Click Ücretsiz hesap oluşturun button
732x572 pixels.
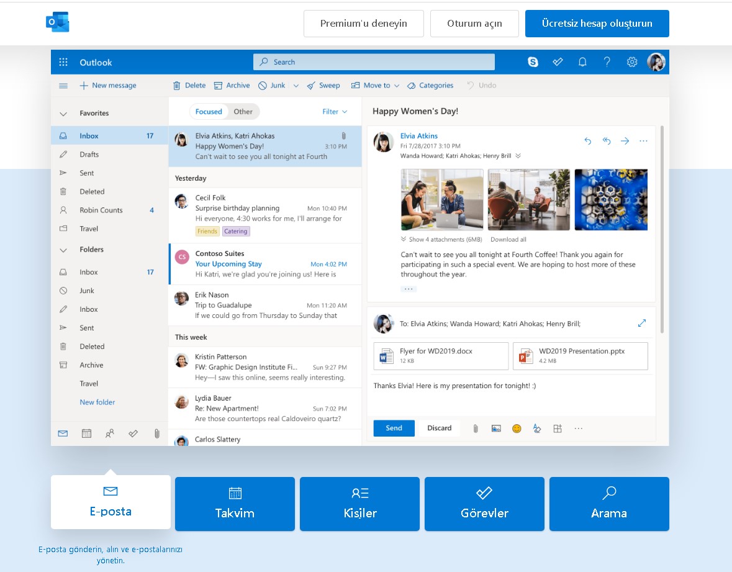pyautogui.click(x=597, y=24)
